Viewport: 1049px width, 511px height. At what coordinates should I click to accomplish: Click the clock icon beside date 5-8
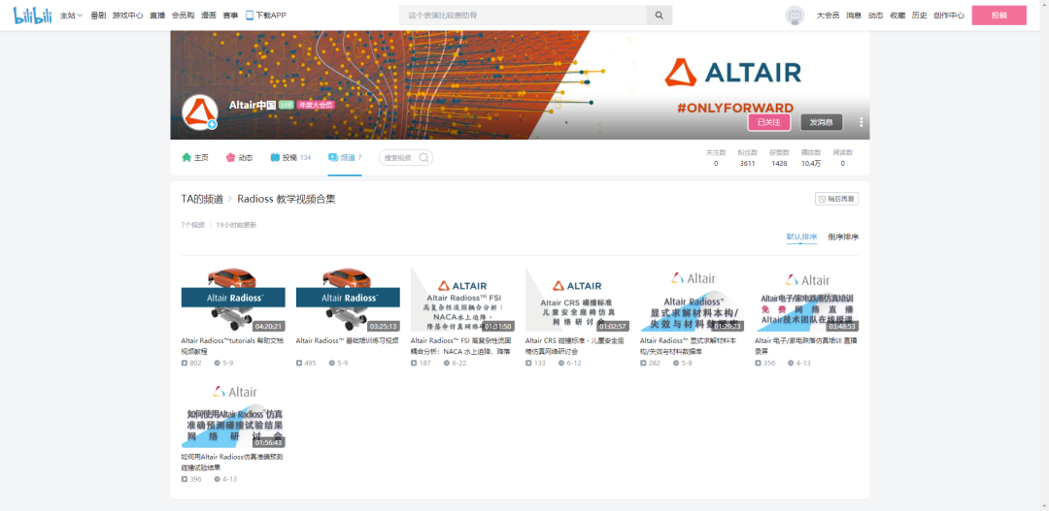click(676, 364)
